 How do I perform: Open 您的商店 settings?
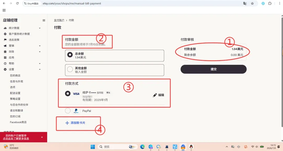pos(15,75)
